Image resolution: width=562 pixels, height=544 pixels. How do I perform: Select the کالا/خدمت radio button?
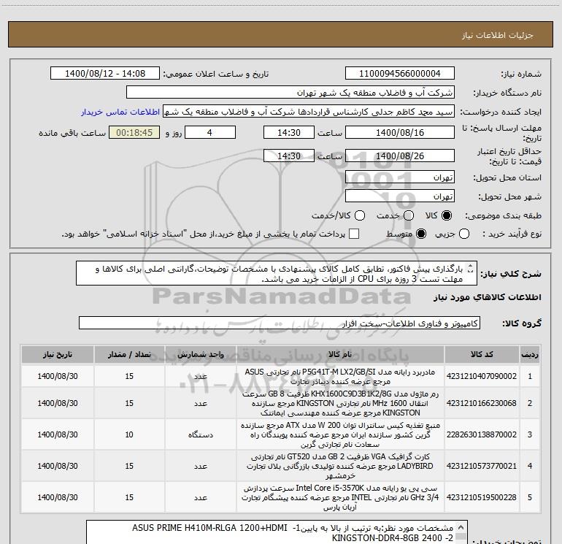click(360, 215)
